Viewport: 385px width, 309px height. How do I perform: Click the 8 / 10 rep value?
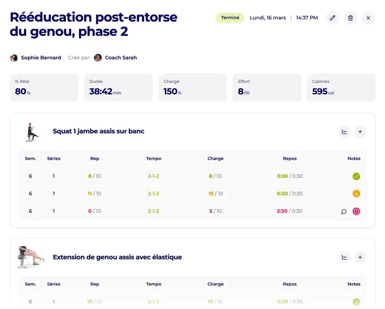point(94,176)
